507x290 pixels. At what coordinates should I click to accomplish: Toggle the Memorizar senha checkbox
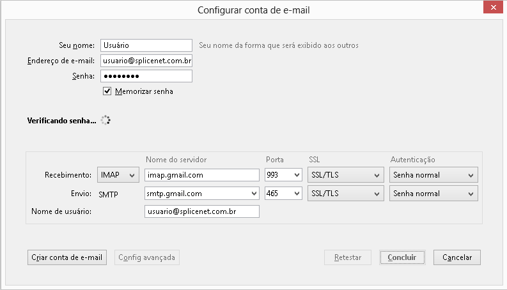coord(107,91)
